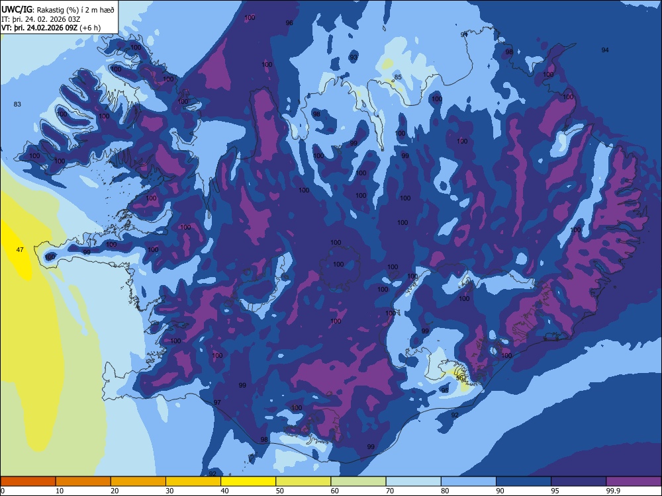The width and height of the screenshot is (662, 496).
Task: Click the pale yellow 50–60 legend swatch
Action: tap(303, 481)
